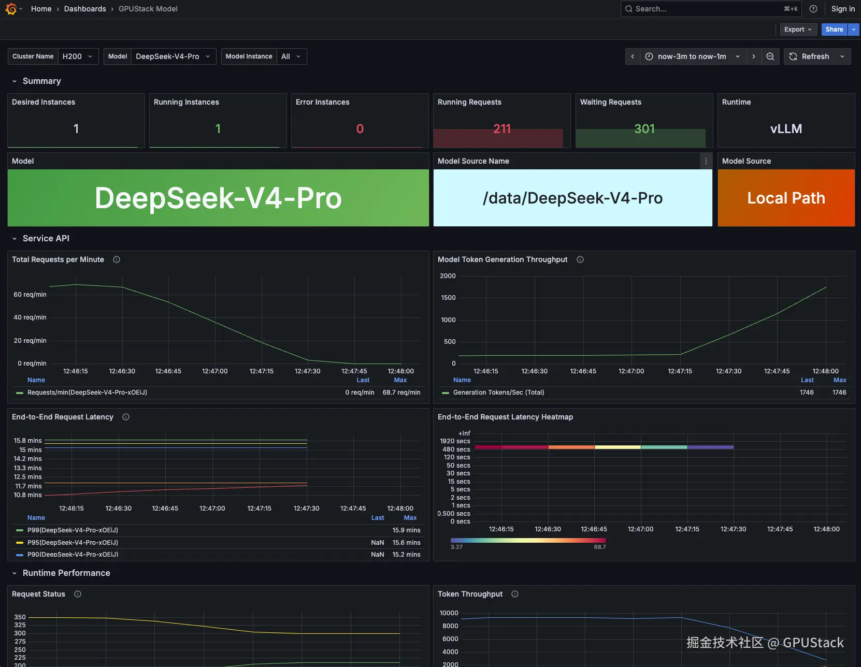Viewport: 861px width, 667px height.
Task: Click the Runtime vLLM value
Action: [786, 129]
